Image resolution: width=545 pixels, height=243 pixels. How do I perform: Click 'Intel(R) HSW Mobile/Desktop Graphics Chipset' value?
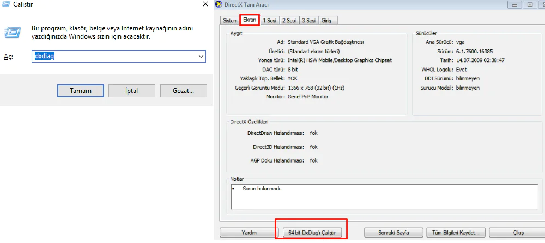[x=340, y=60]
